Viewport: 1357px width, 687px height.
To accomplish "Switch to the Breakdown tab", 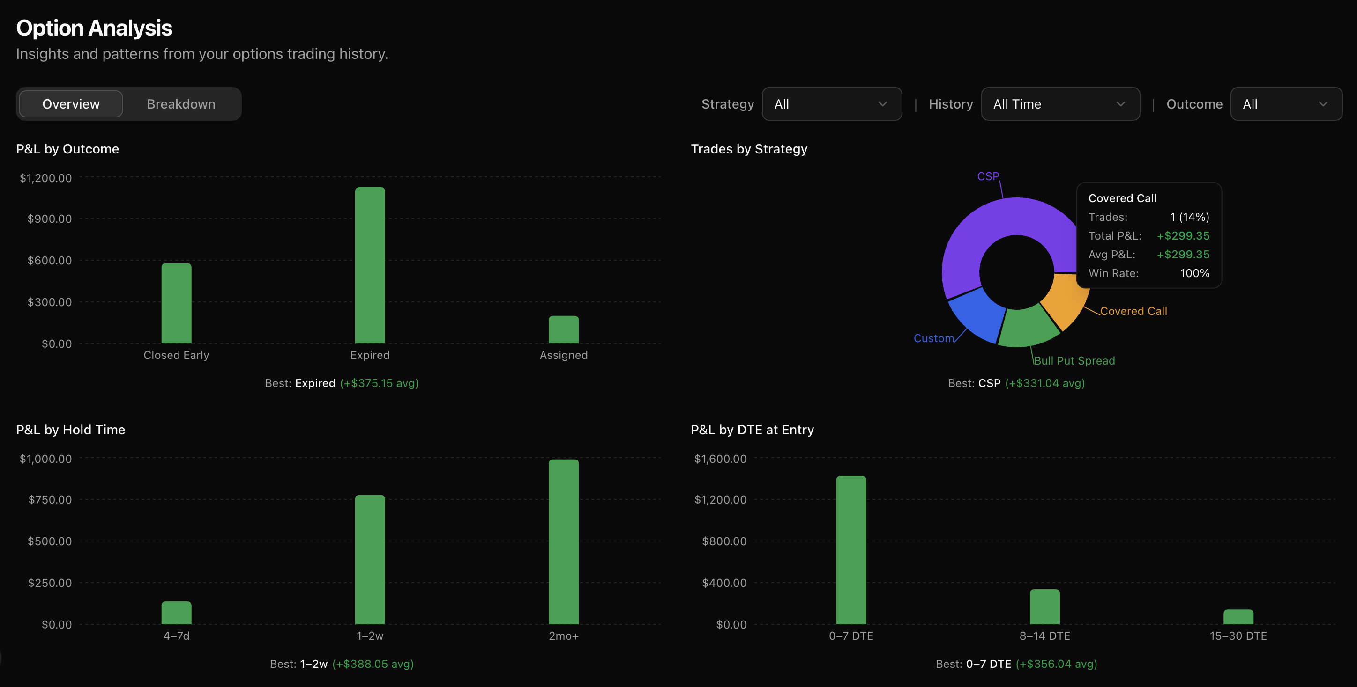I will pyautogui.click(x=181, y=104).
